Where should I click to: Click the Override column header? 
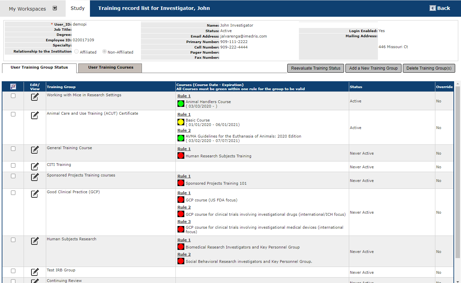[444, 87]
